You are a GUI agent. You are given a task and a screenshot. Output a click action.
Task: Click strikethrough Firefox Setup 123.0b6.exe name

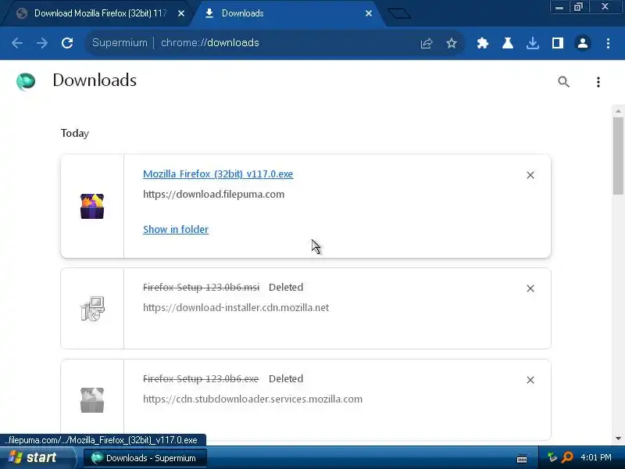click(x=201, y=378)
